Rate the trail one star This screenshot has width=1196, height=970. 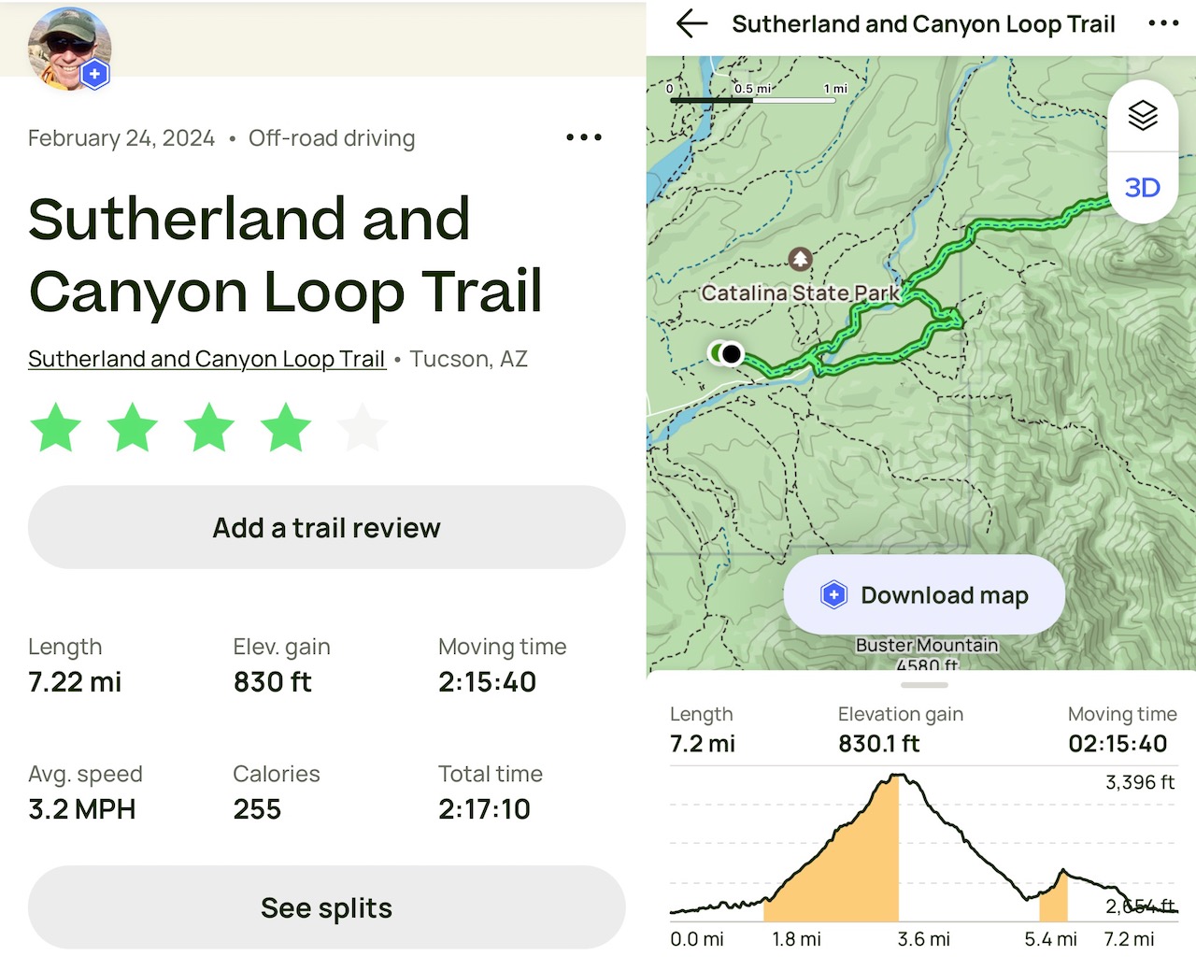coord(56,428)
